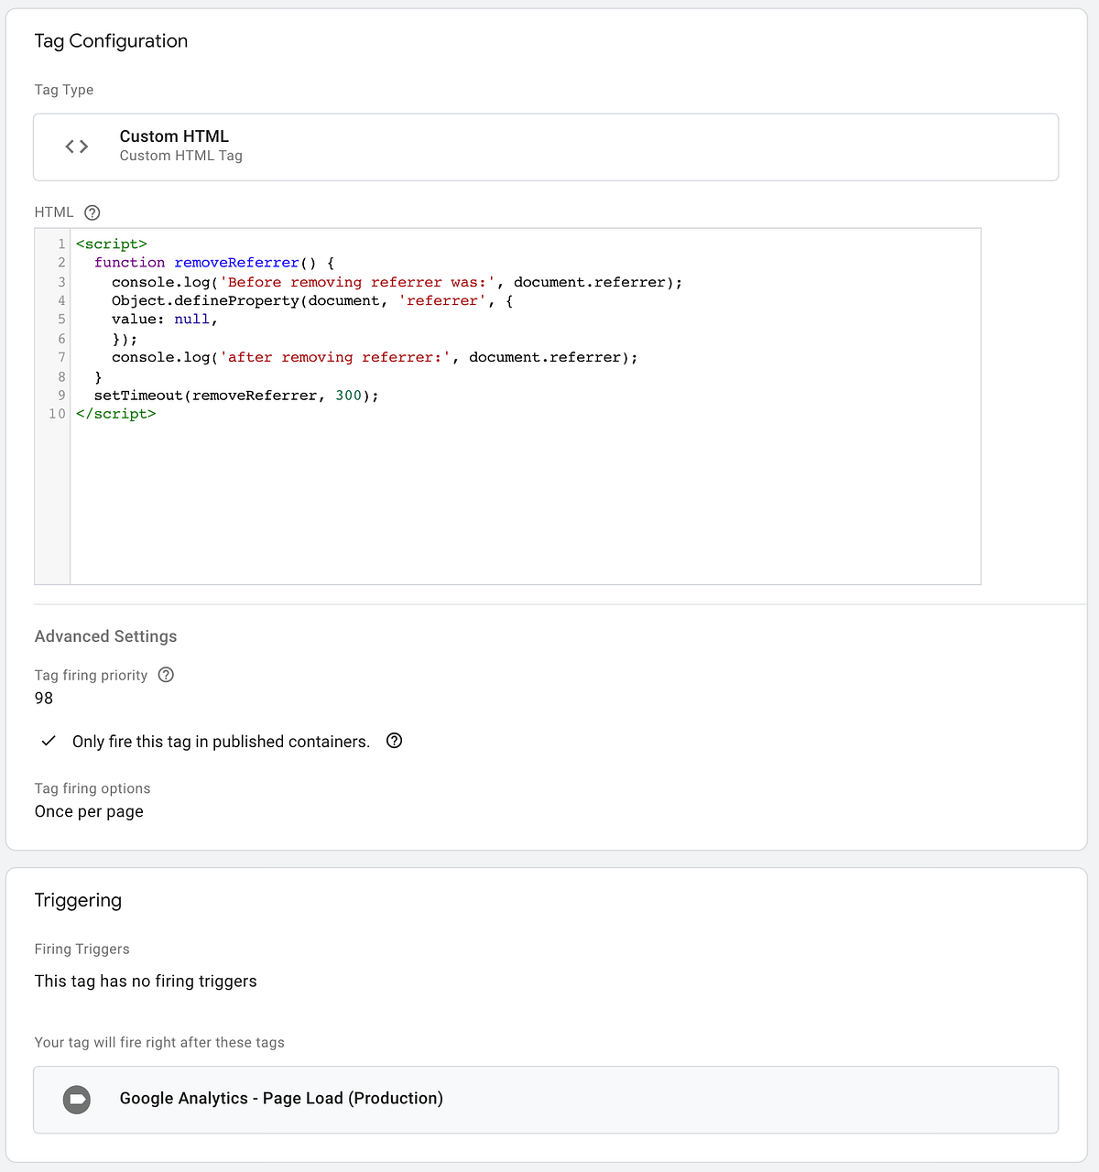This screenshot has height=1172, width=1099.
Task: Click the tag firing priority value 98
Action: click(43, 698)
